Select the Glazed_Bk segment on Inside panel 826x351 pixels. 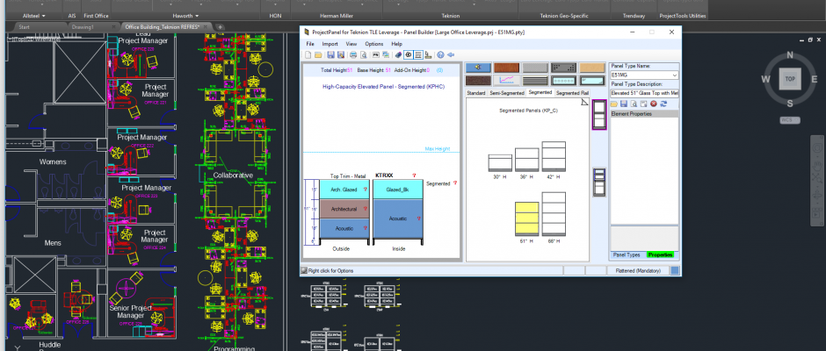398,190
